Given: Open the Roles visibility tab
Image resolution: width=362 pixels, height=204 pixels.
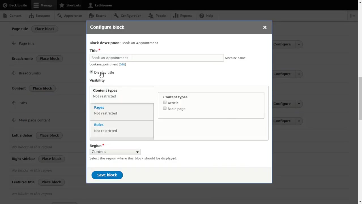Looking at the screenshot, I should [99, 125].
